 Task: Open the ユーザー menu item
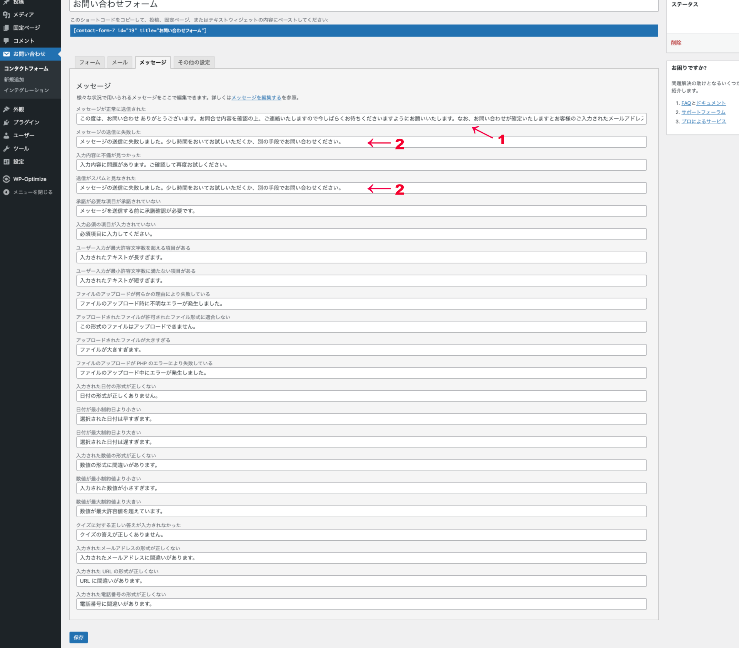coord(24,135)
